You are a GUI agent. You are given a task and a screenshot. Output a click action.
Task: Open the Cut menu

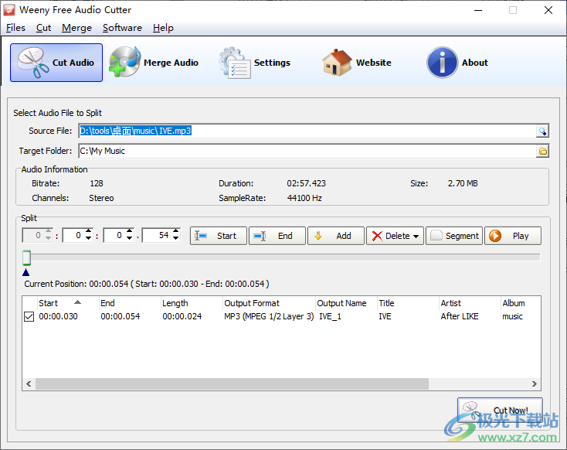click(43, 28)
